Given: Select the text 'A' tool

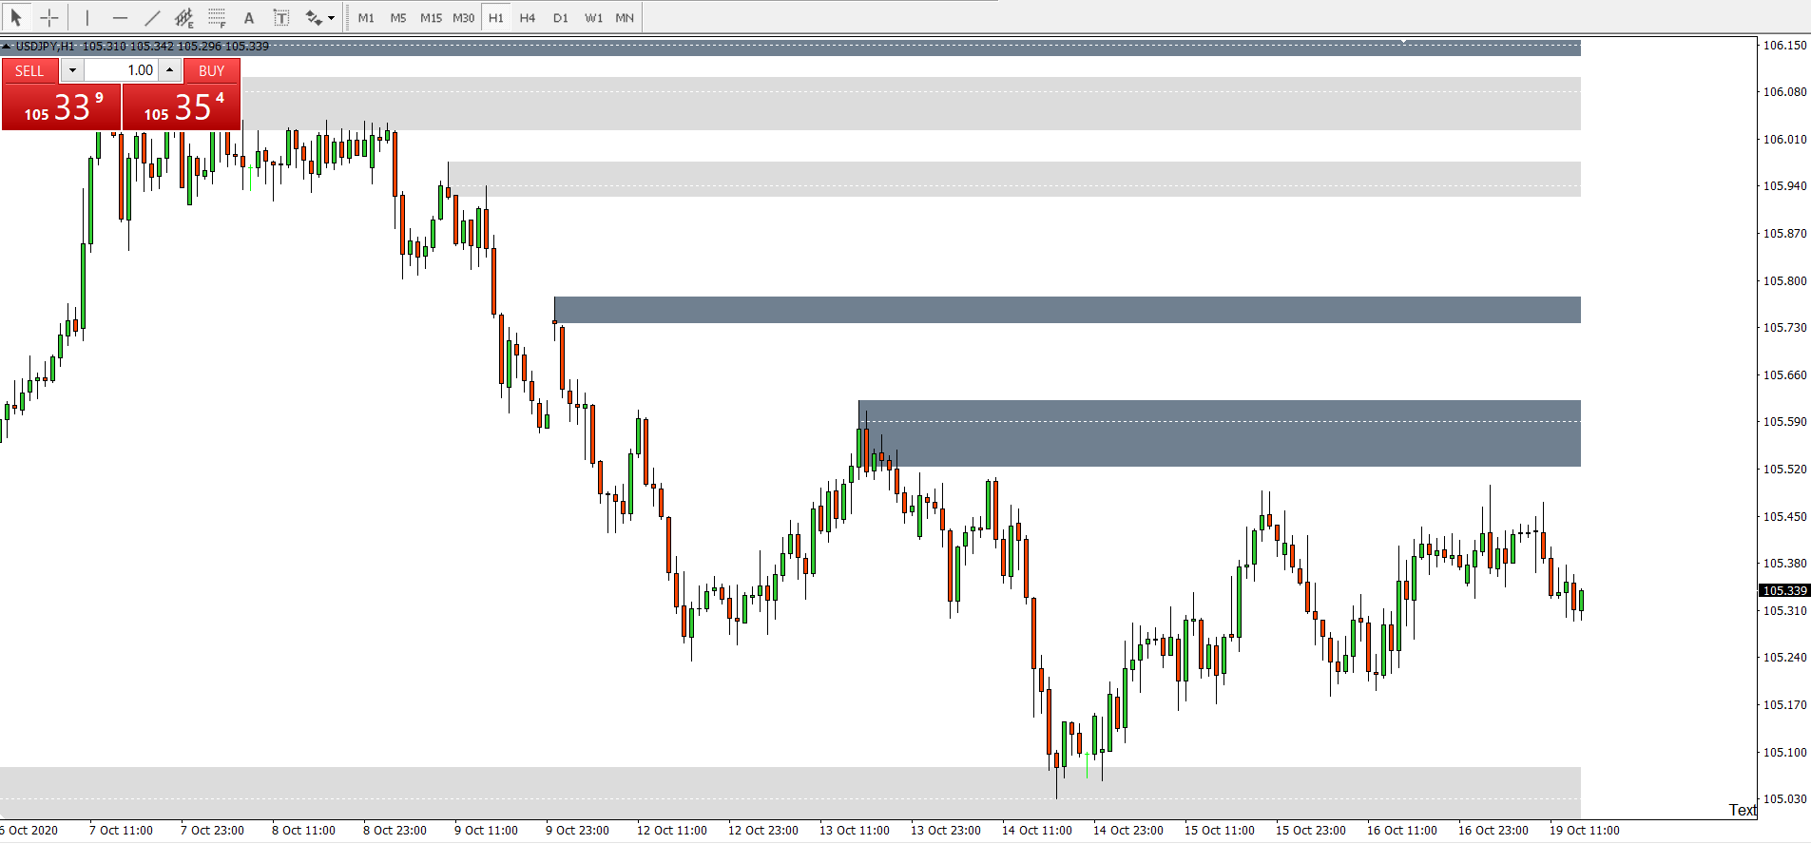Looking at the screenshot, I should tap(249, 17).
